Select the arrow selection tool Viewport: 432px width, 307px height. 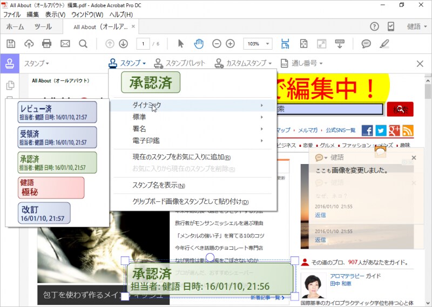click(x=180, y=44)
